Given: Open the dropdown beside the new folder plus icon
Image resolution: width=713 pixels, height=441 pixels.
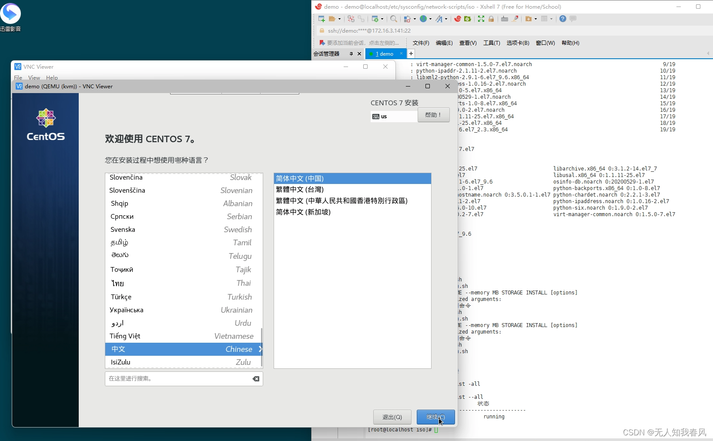Looking at the screenshot, I should pyautogui.click(x=536, y=19).
